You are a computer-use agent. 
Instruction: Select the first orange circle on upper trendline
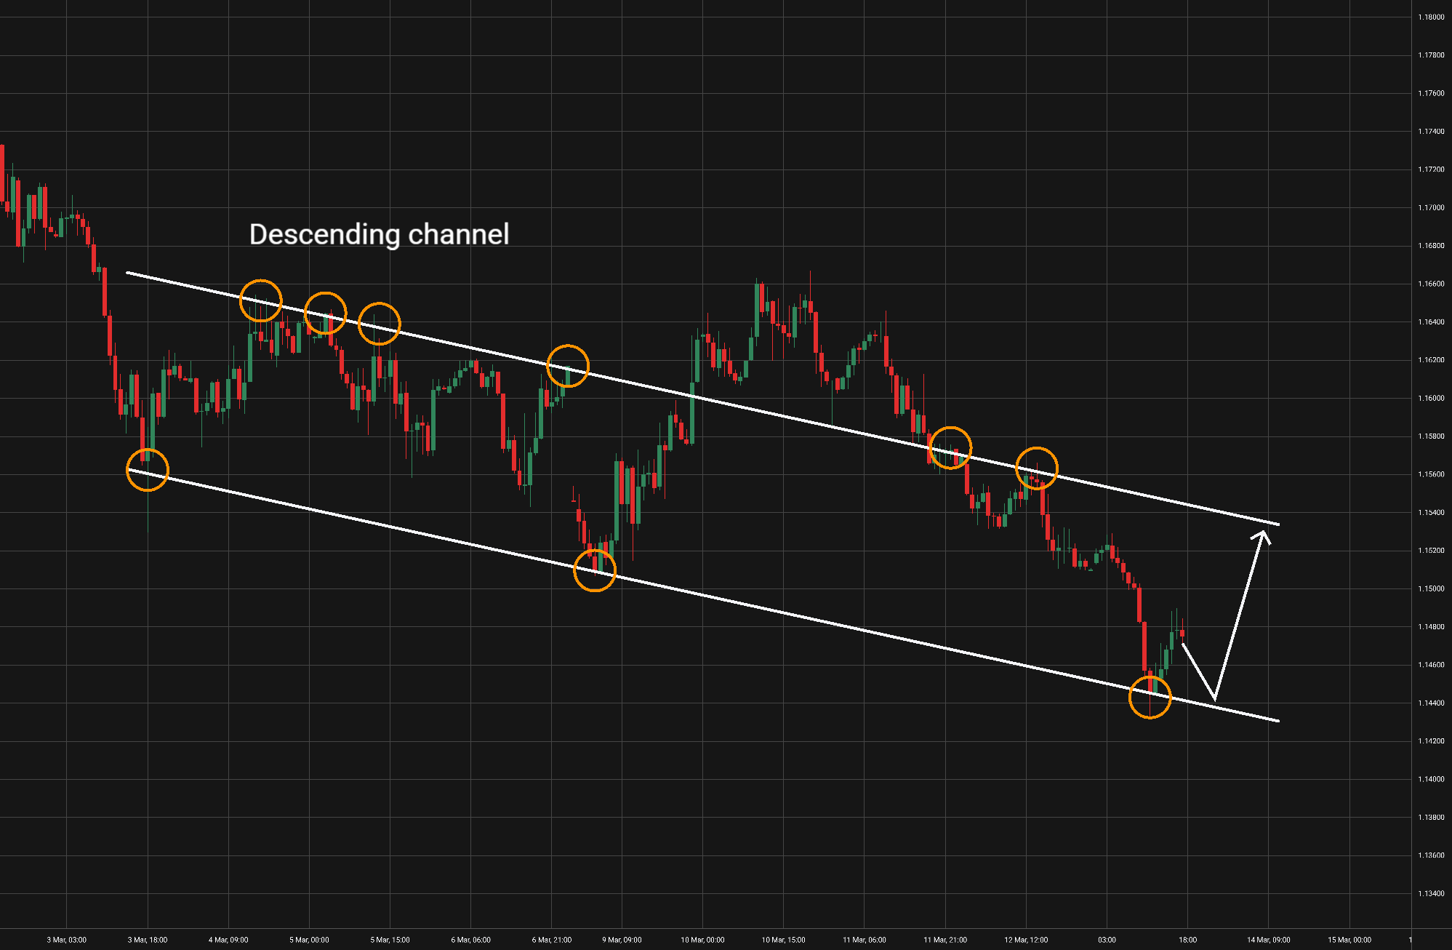click(x=260, y=300)
